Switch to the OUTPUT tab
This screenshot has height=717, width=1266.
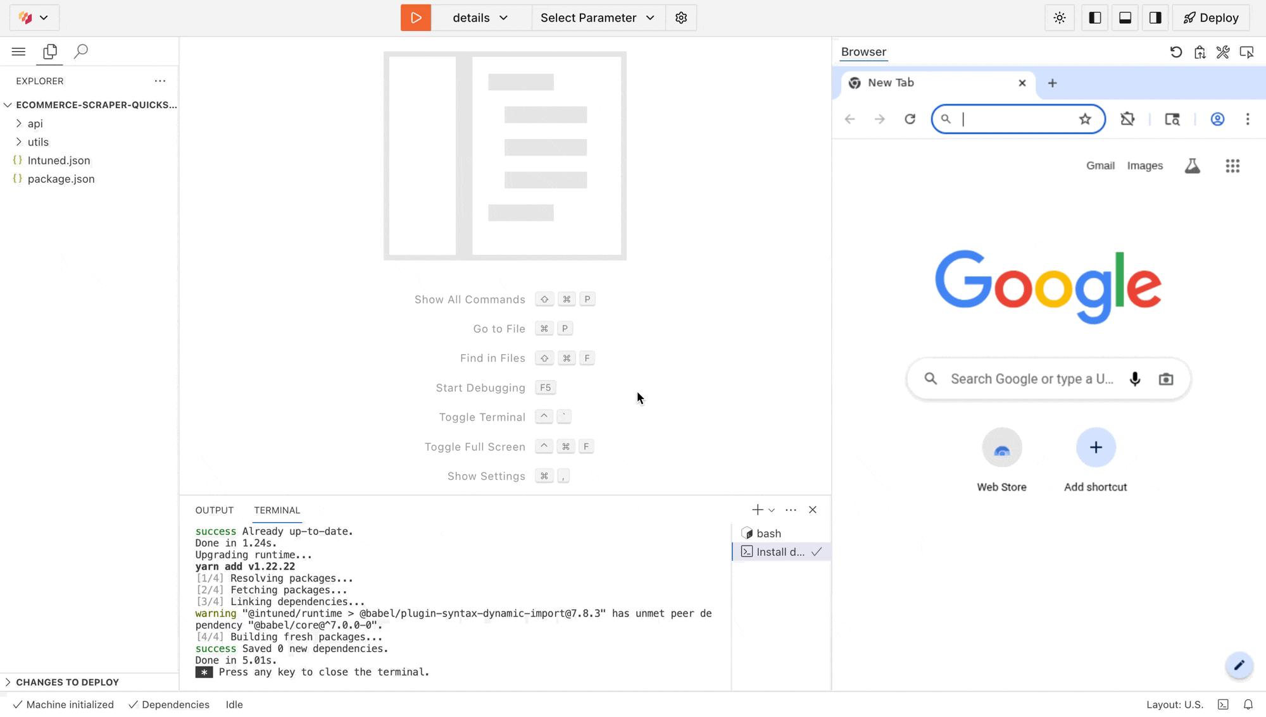[214, 510]
